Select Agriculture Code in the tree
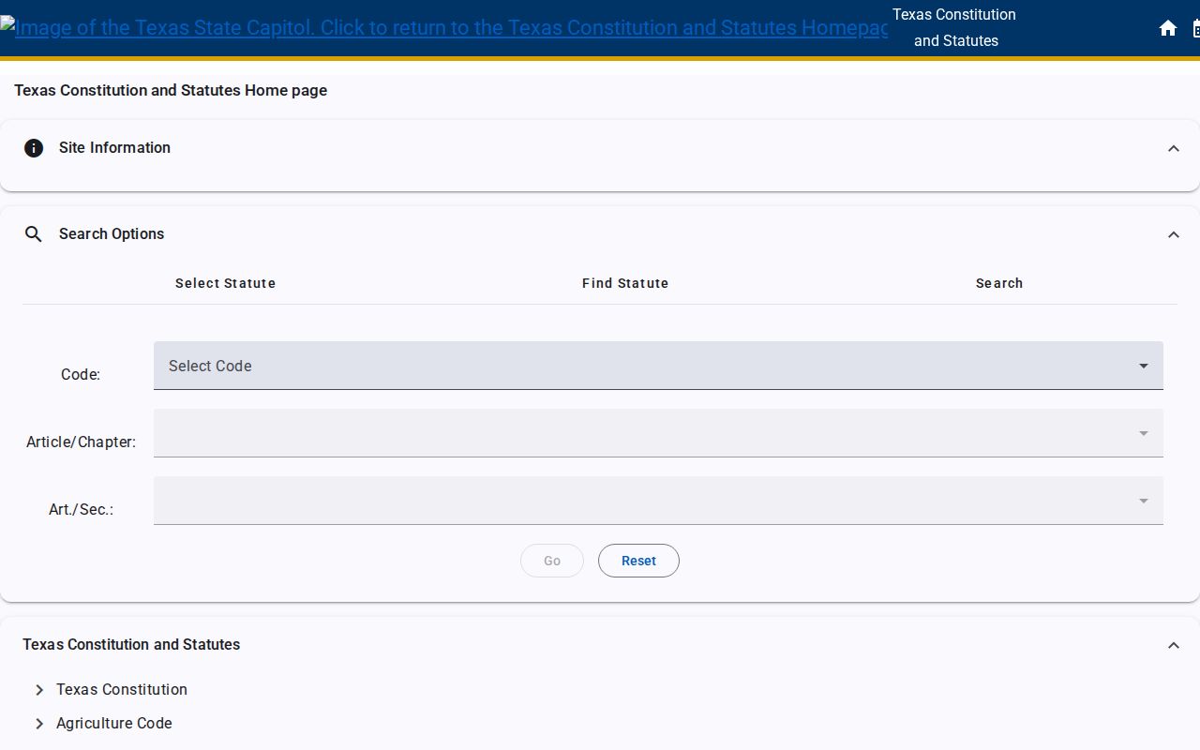Image resolution: width=1200 pixels, height=750 pixels. [x=114, y=724]
